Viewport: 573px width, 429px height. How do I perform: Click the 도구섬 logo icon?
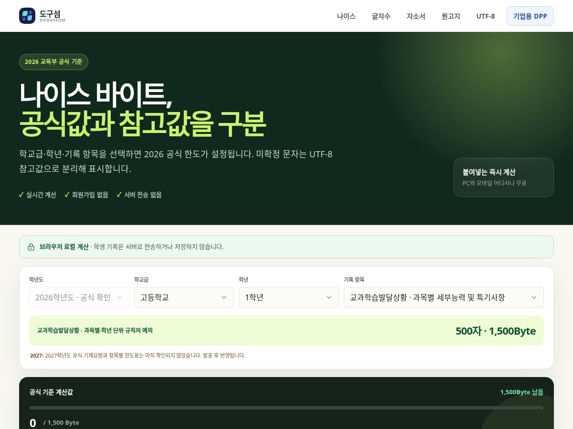pyautogui.click(x=27, y=16)
